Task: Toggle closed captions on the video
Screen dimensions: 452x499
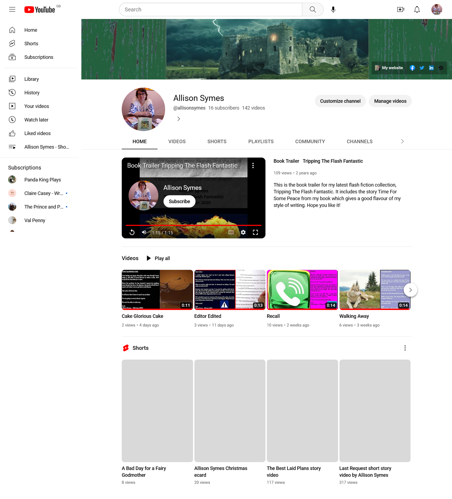Action: click(x=231, y=232)
